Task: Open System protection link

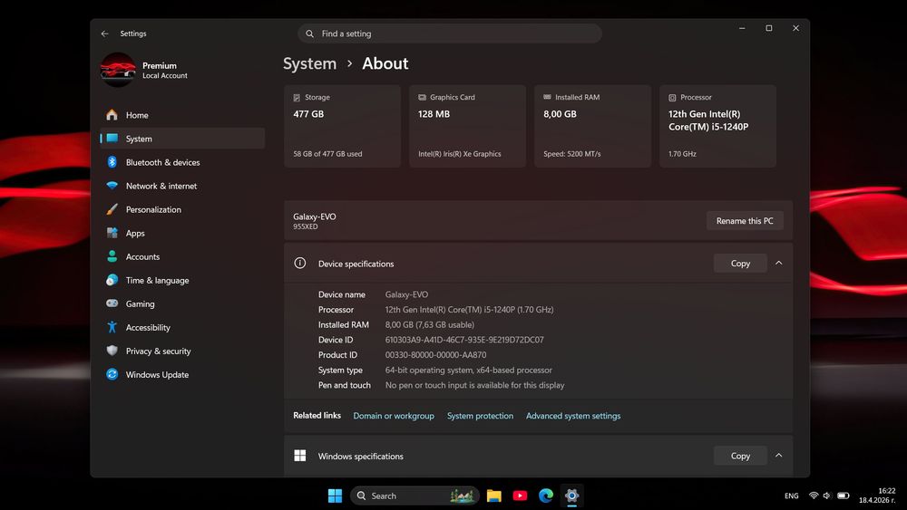Action: click(x=480, y=416)
